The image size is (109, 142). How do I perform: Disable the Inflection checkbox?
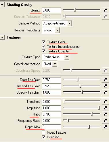[43, 137]
